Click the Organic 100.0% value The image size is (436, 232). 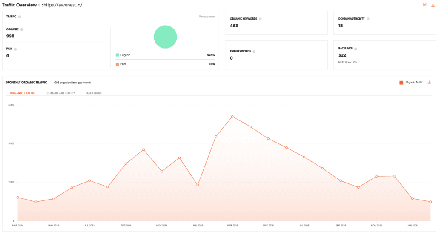211,55
